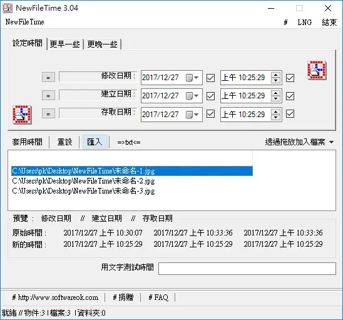
Task: Open the softwareok.com website link
Action: click(x=55, y=297)
